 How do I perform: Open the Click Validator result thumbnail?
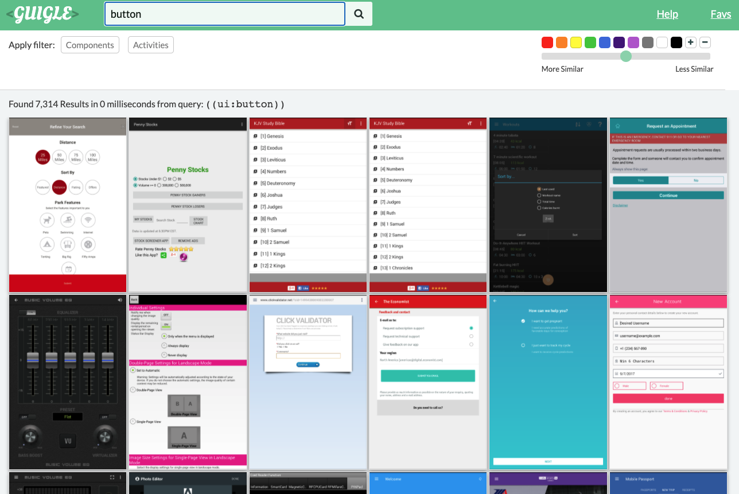(308, 382)
